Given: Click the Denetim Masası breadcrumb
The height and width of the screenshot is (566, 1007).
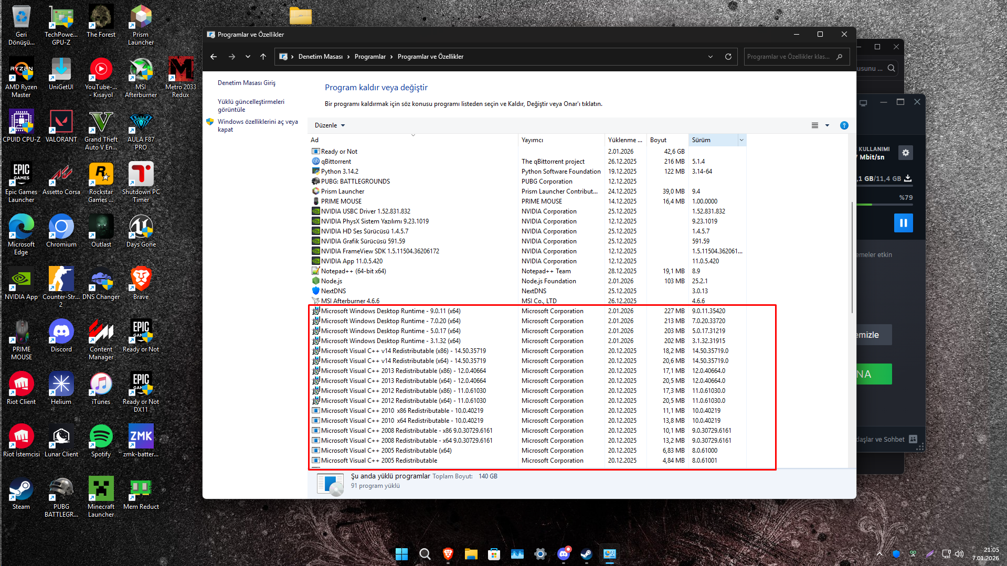Looking at the screenshot, I should coord(320,57).
